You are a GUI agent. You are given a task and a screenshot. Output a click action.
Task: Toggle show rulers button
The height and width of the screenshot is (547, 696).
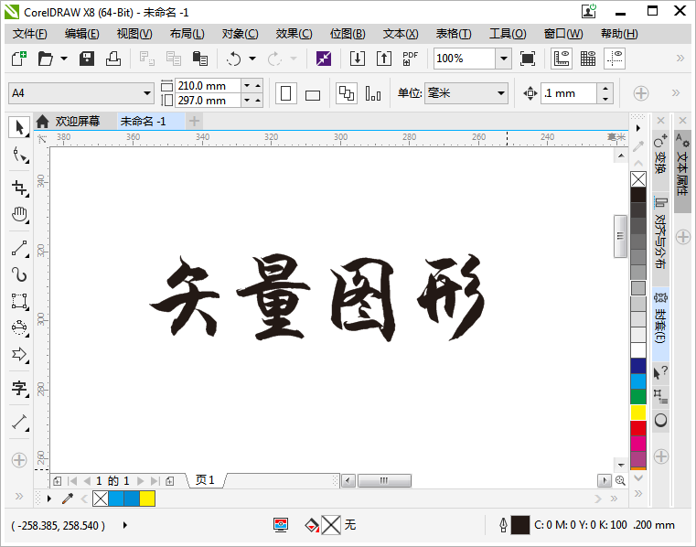point(562,59)
